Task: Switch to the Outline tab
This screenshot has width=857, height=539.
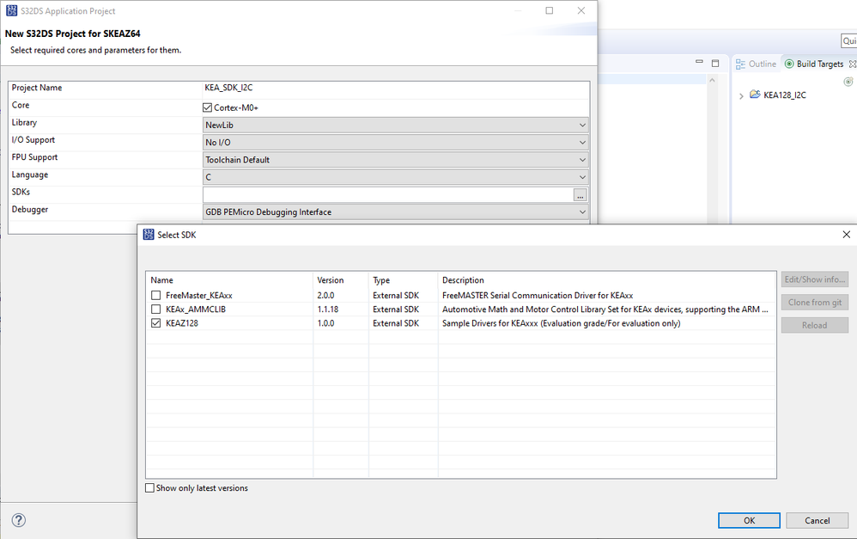Action: tap(756, 64)
